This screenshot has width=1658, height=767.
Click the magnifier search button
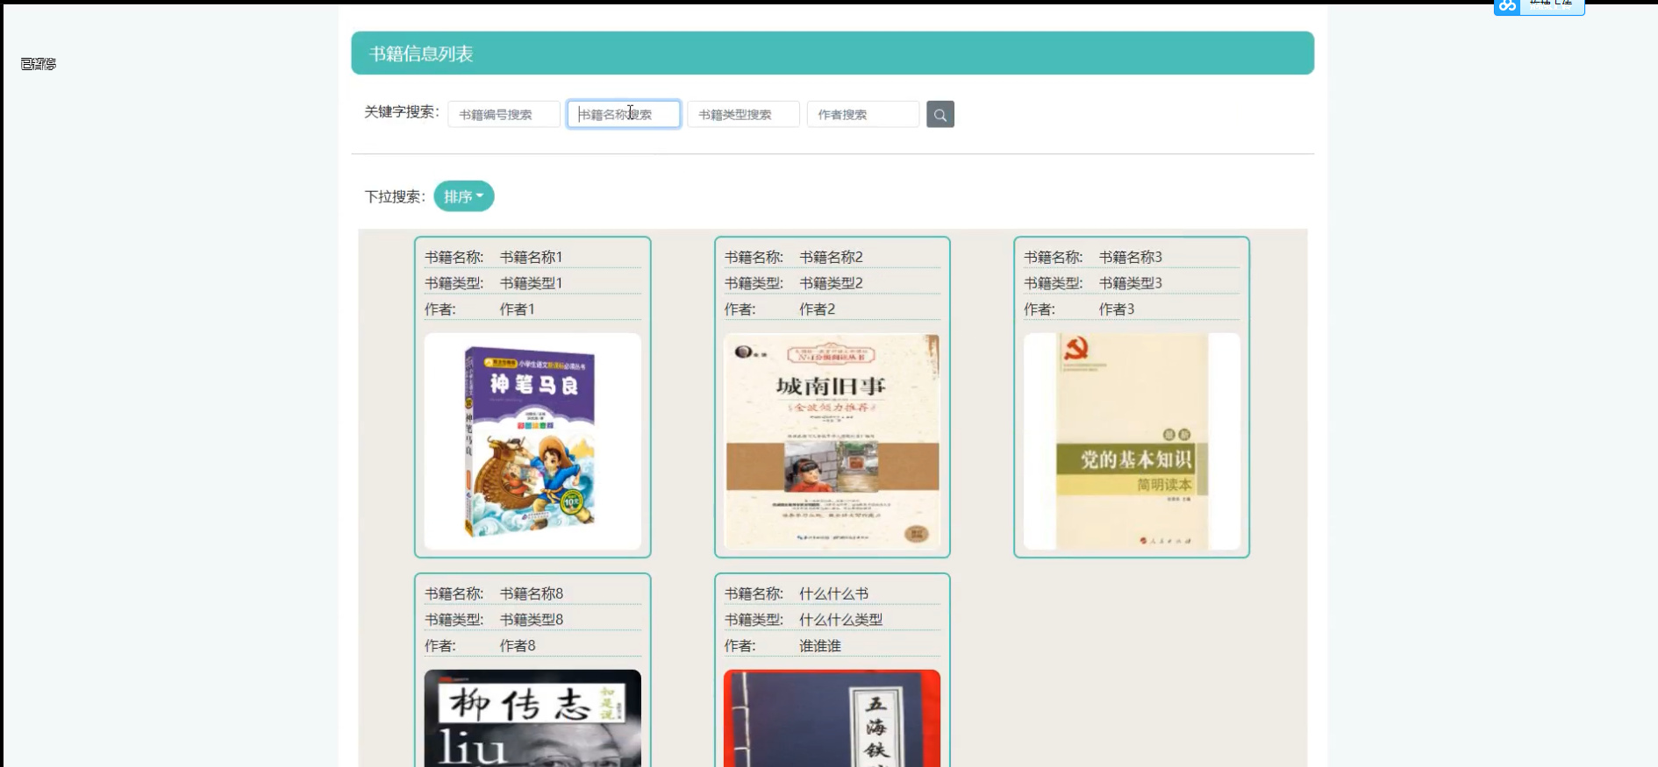(940, 114)
